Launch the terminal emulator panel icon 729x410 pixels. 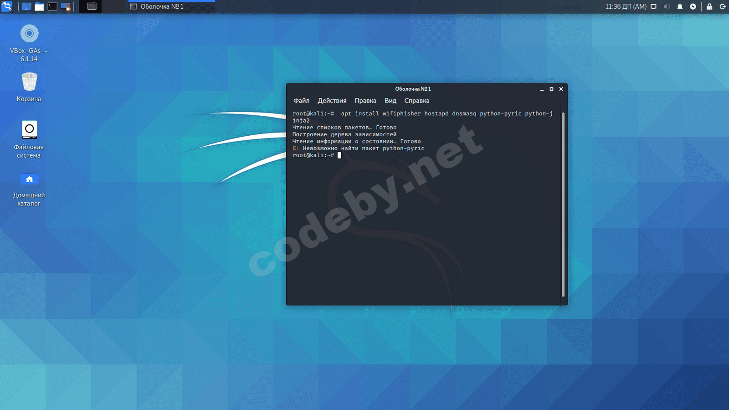coord(53,6)
